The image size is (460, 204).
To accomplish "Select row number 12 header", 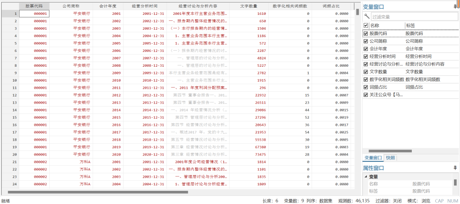I will [10, 95].
